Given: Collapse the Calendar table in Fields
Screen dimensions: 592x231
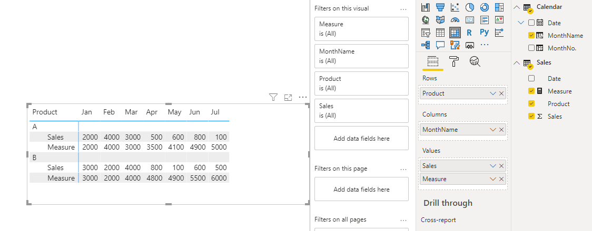Looking at the screenshot, I should coord(517,7).
